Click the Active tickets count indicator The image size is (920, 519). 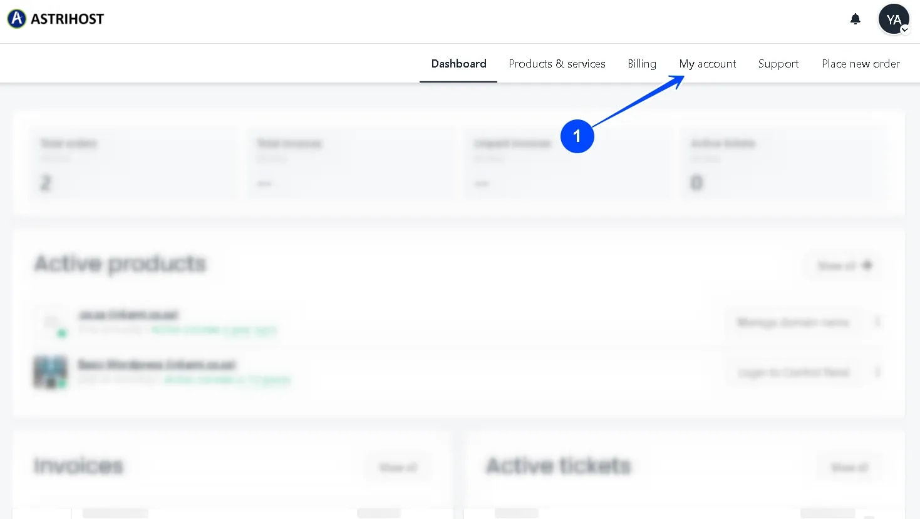click(x=696, y=182)
